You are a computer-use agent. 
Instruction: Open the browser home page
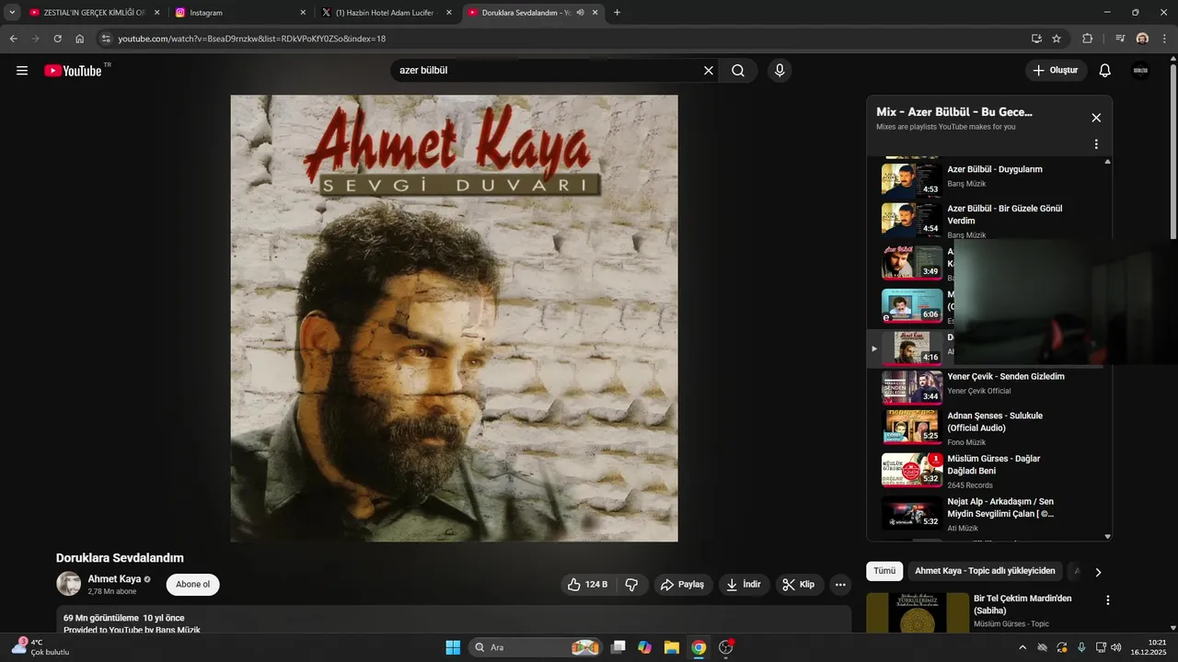pos(80,39)
